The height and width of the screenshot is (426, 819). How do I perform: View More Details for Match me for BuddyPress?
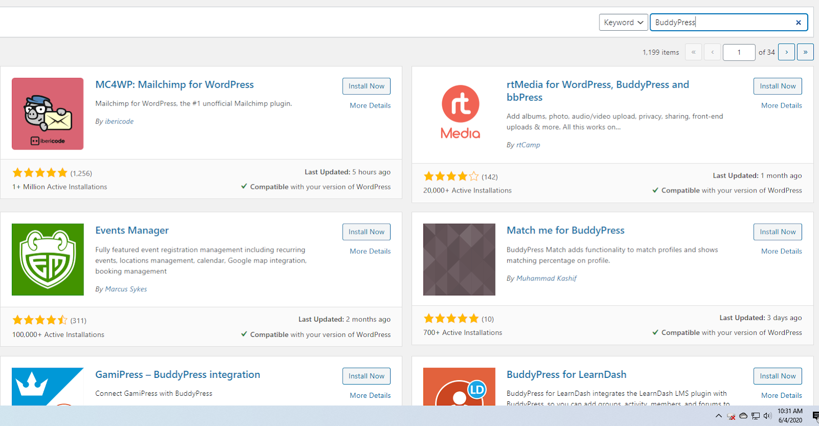pos(782,251)
